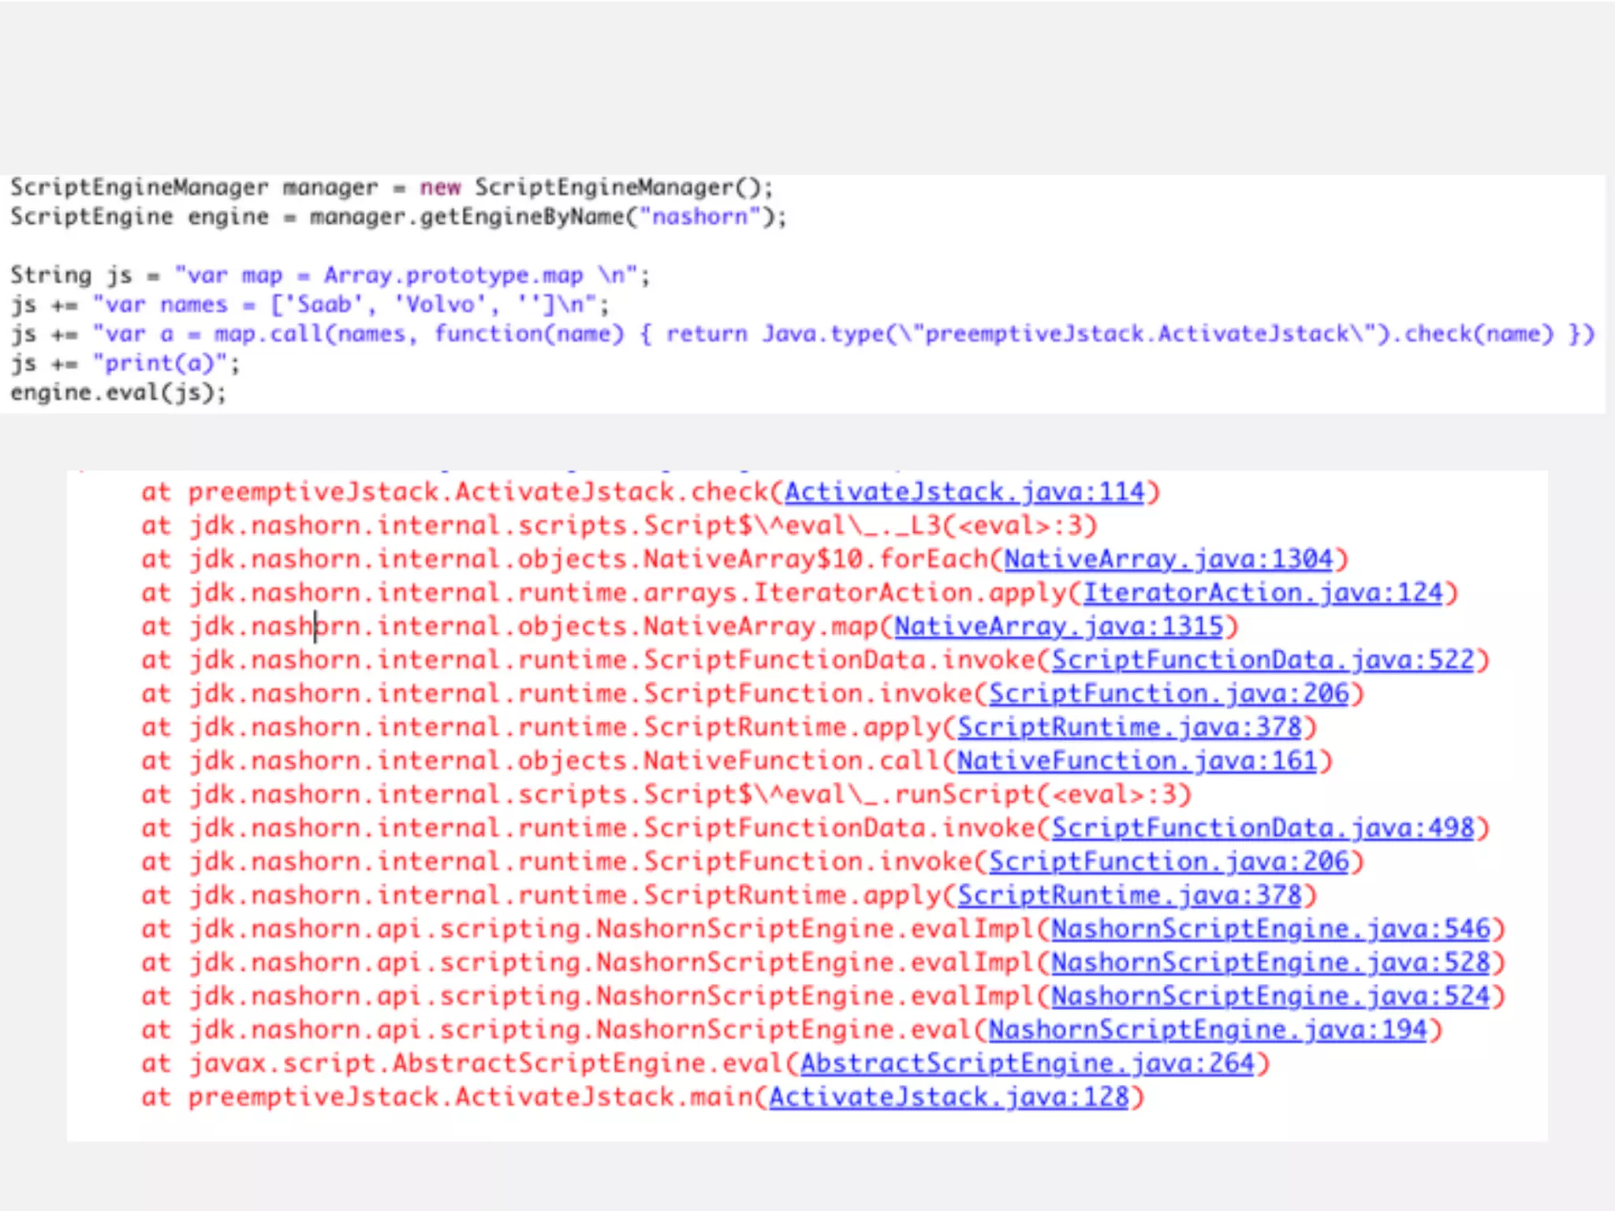This screenshot has width=1615, height=1211.
Task: Click the engine.eval(js) code line
Action: 118,393
